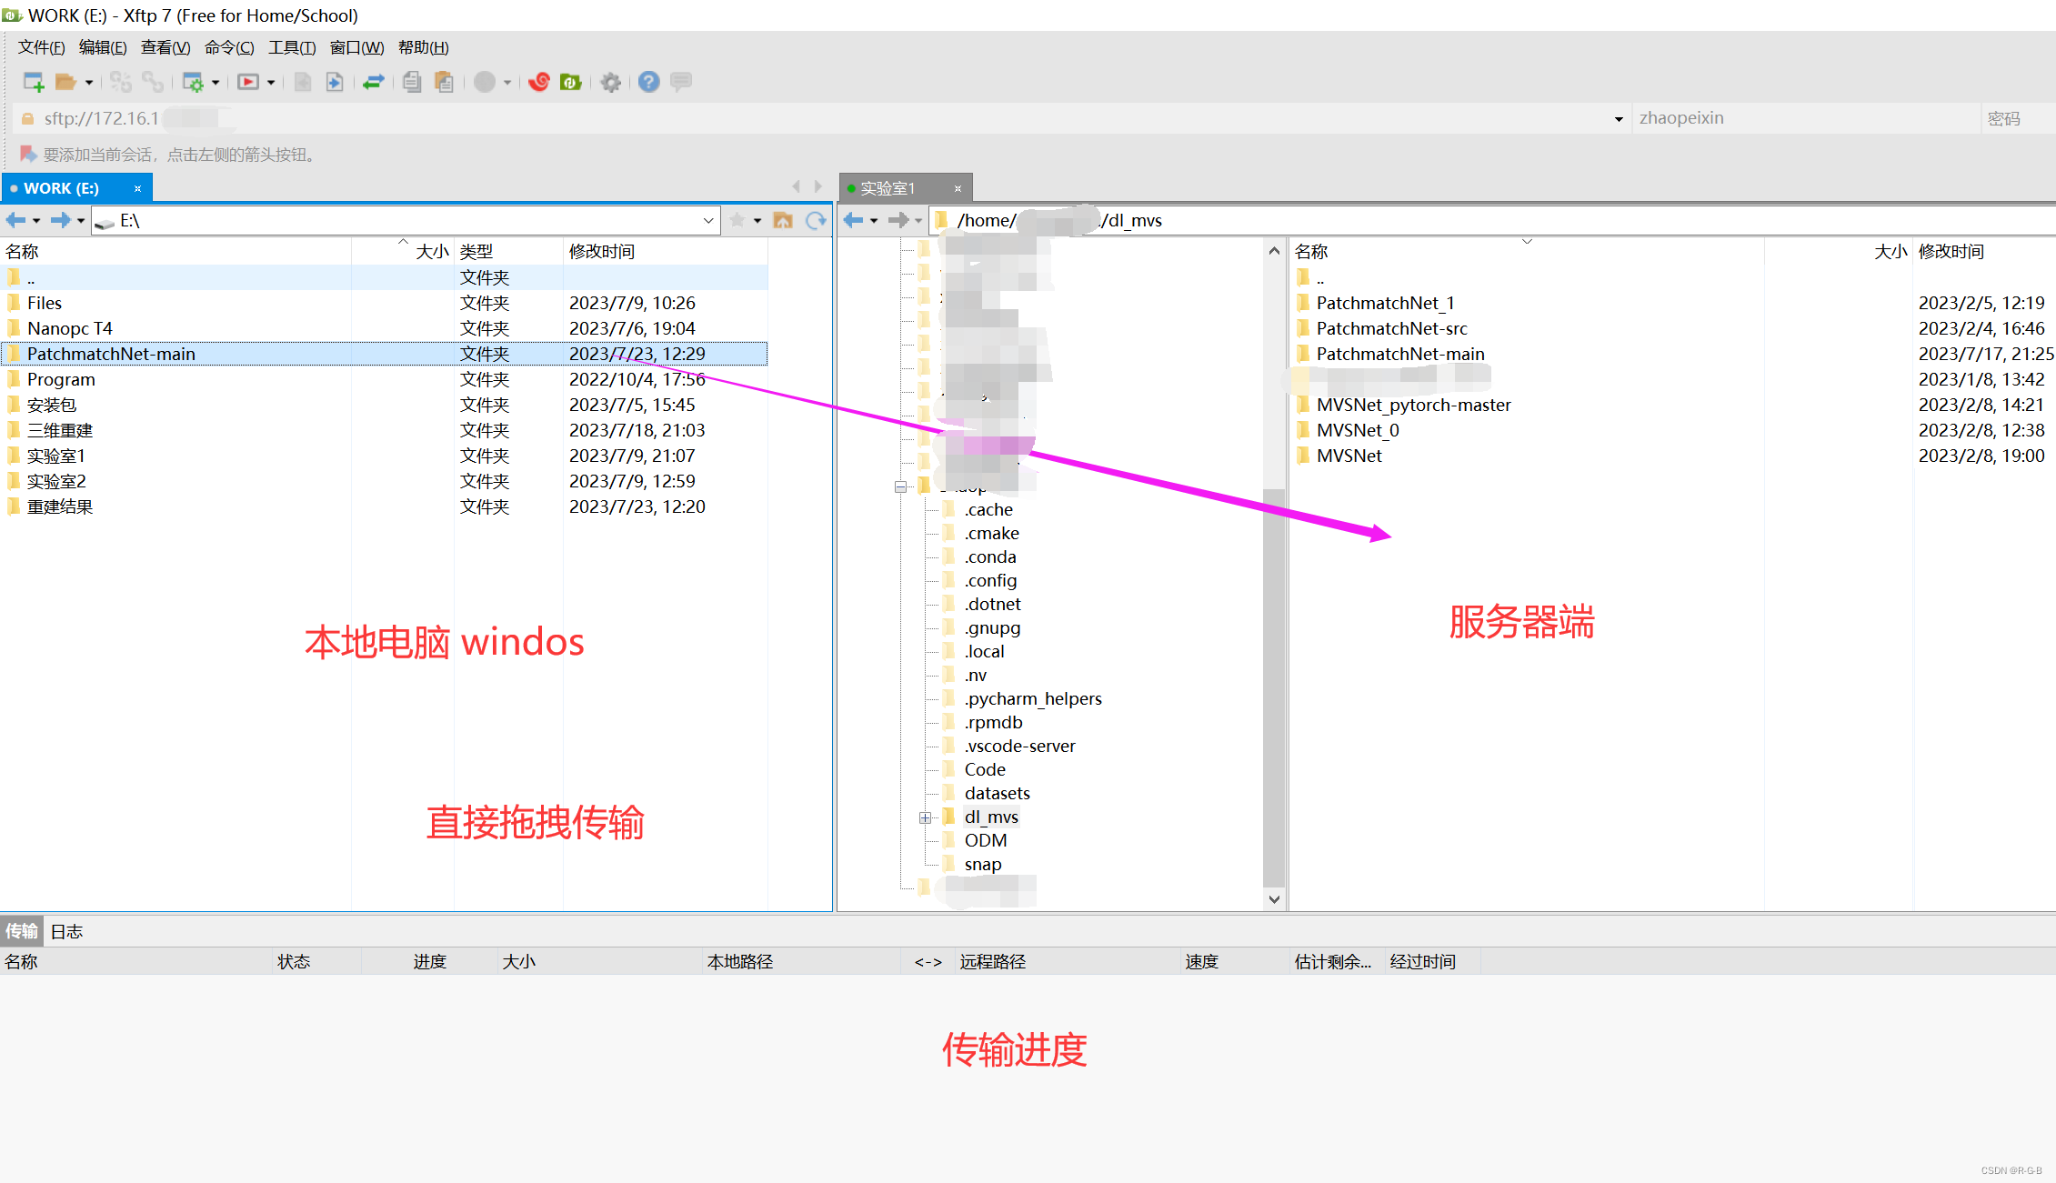Switch to the 日志 (Log) tab
This screenshot has height=1183, width=2056.
[66, 930]
